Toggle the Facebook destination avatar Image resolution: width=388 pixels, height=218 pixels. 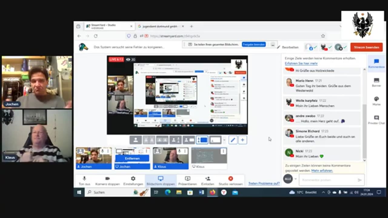309,47
